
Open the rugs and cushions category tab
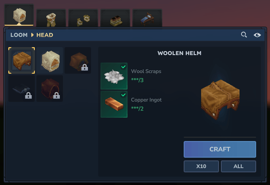115,18
